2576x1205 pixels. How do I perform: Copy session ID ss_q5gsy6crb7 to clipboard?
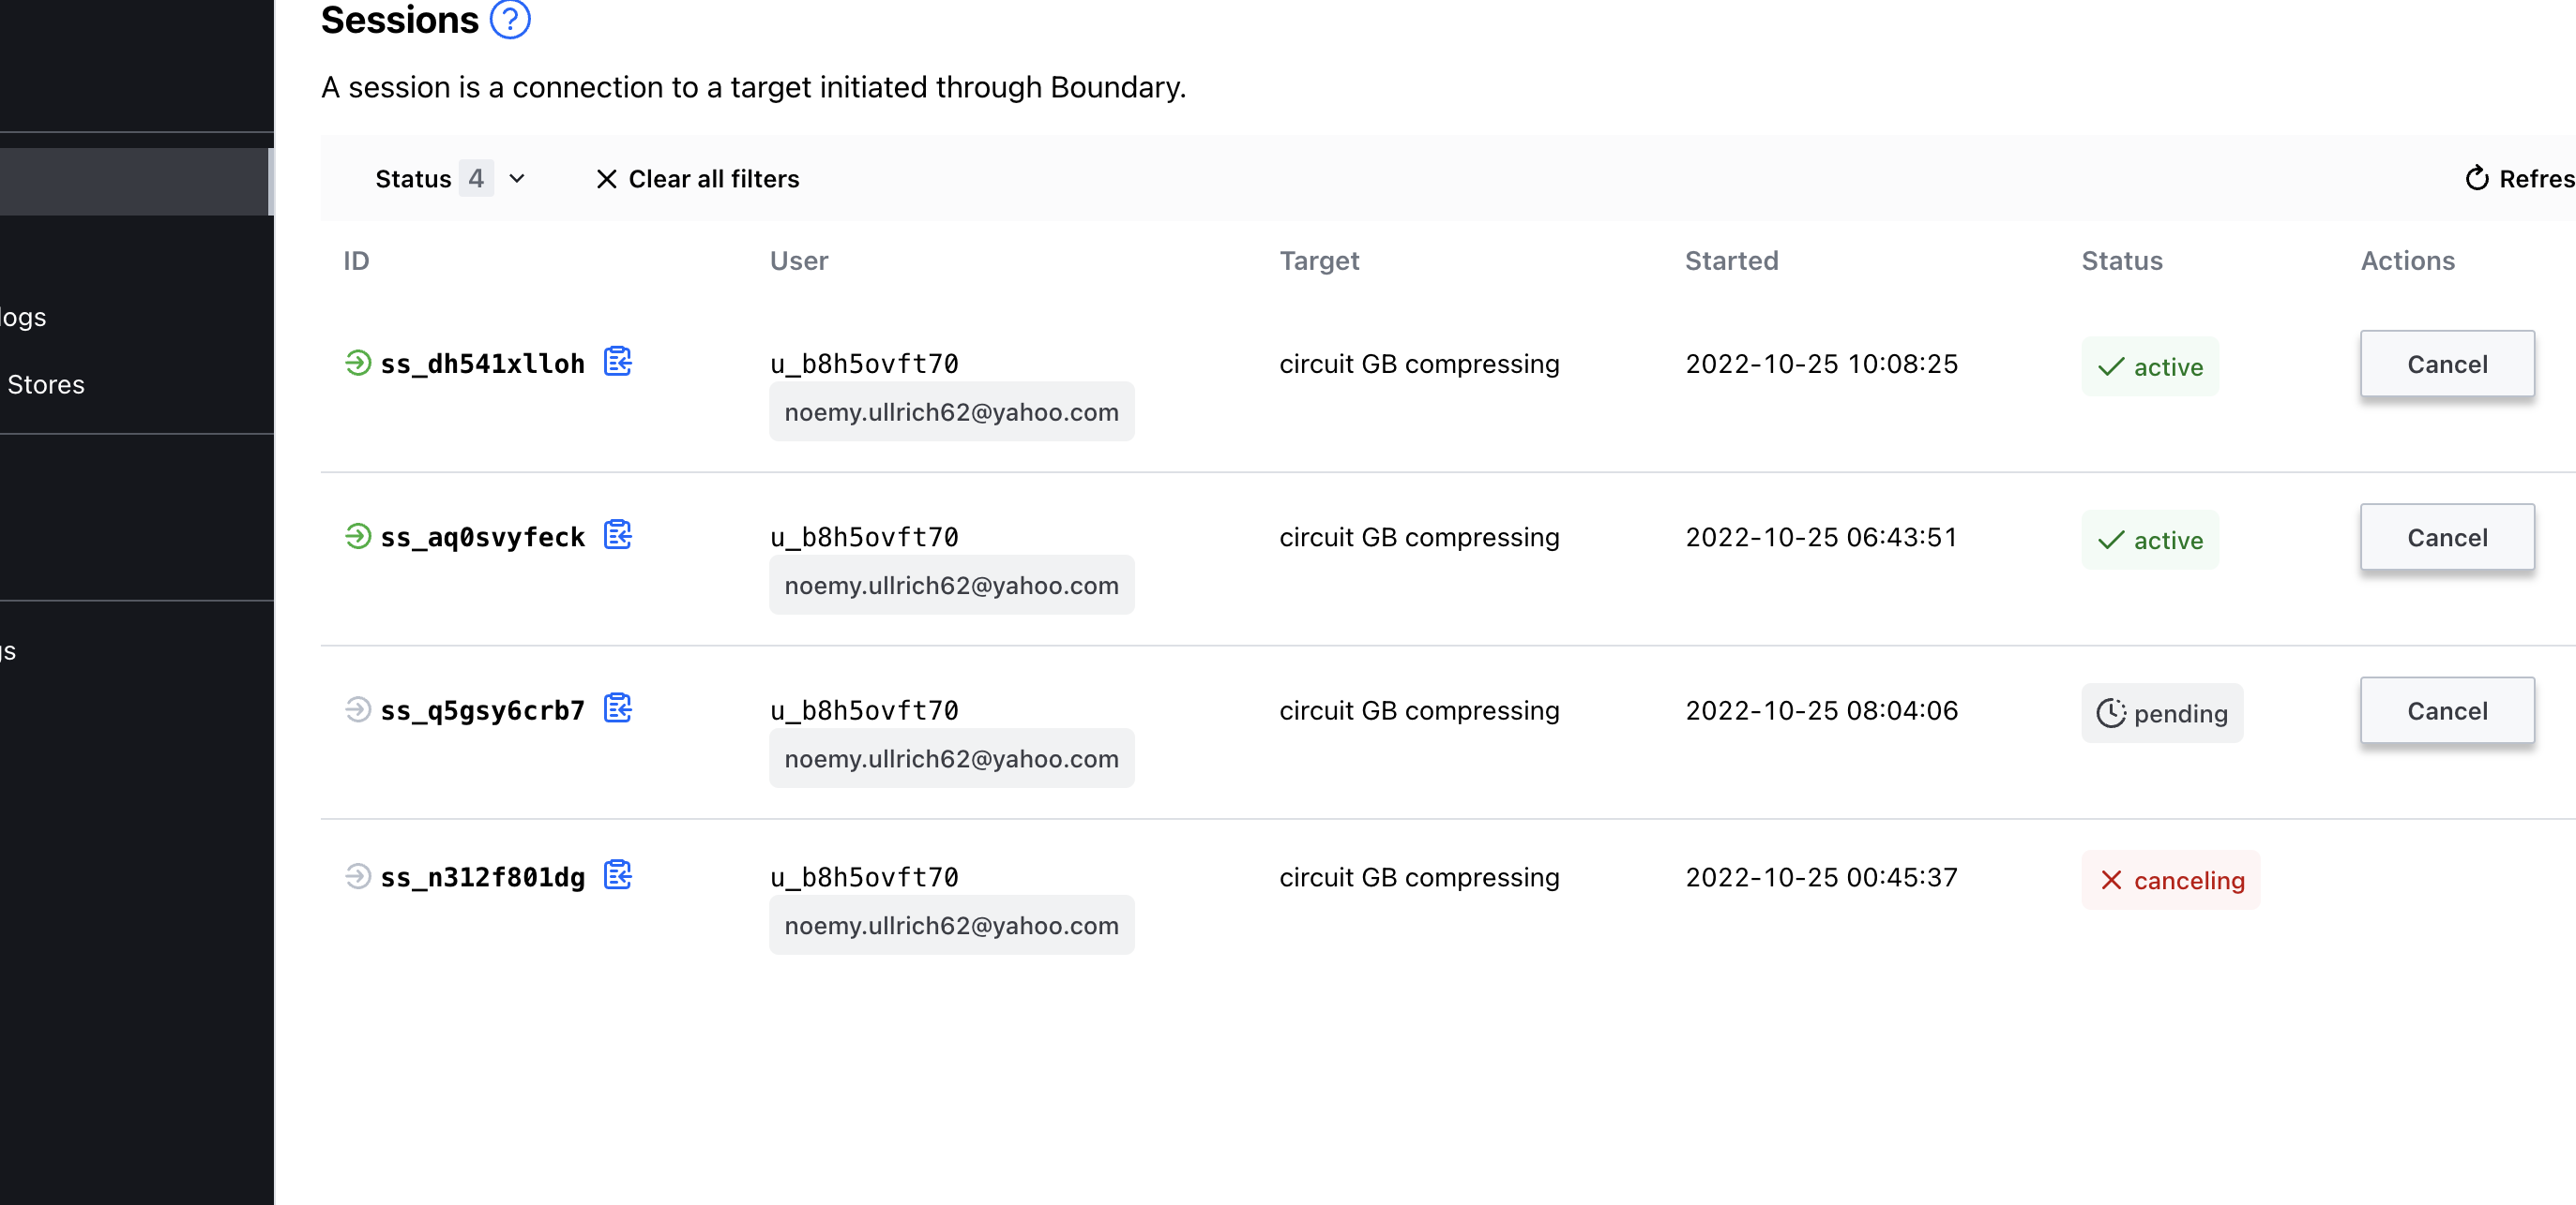(617, 707)
